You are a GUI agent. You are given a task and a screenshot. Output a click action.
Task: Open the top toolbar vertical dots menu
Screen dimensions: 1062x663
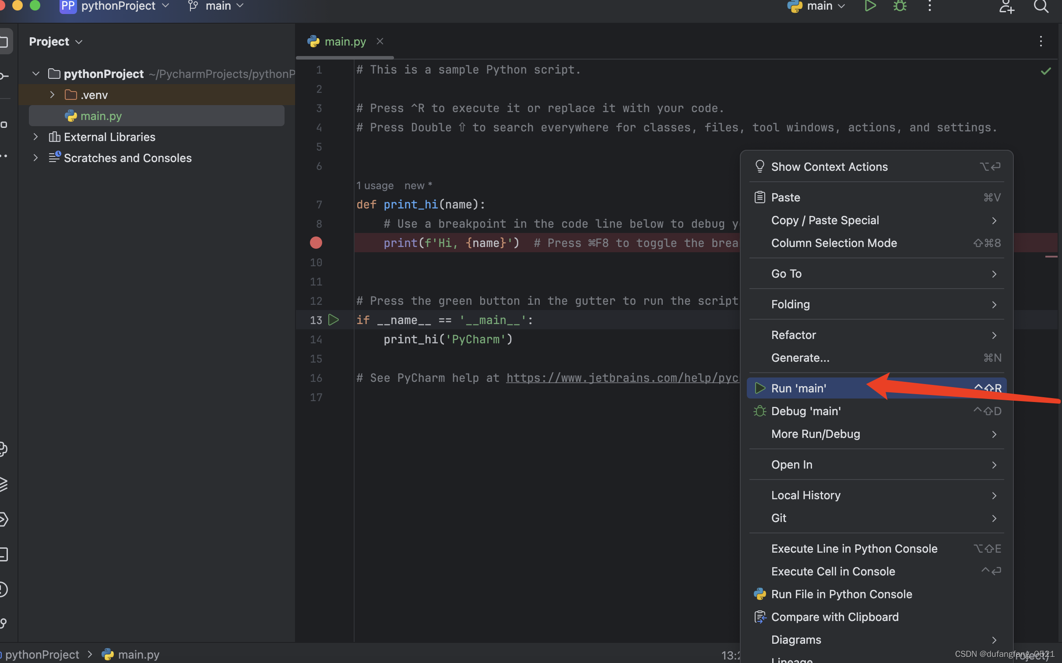(930, 6)
